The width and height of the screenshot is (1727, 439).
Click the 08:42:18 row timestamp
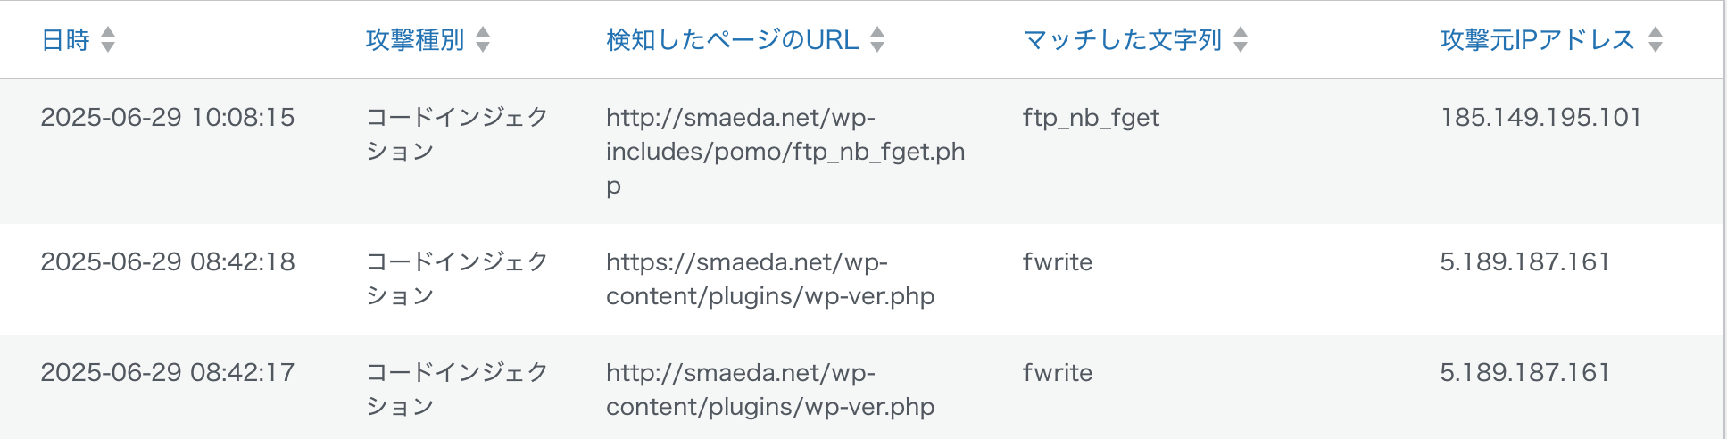point(168,261)
